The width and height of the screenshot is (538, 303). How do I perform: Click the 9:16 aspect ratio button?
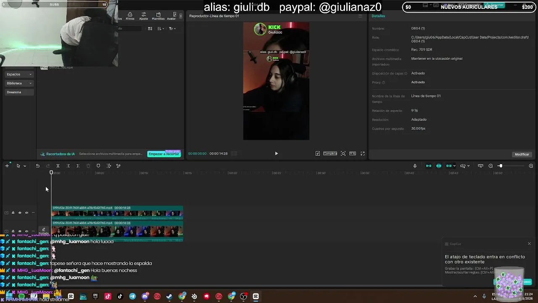click(x=353, y=154)
